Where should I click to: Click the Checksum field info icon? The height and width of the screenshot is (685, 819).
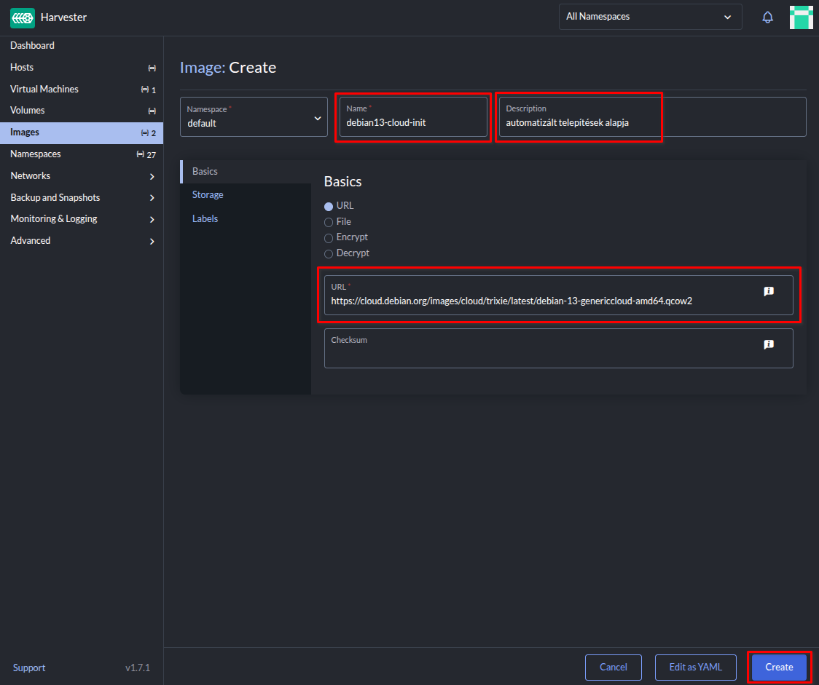[x=768, y=344]
